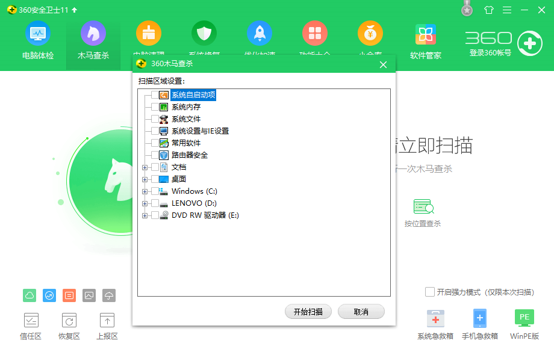This screenshot has width=554, height=349.
Task: Expand the Windows (C:) drive node
Action: [x=145, y=191]
